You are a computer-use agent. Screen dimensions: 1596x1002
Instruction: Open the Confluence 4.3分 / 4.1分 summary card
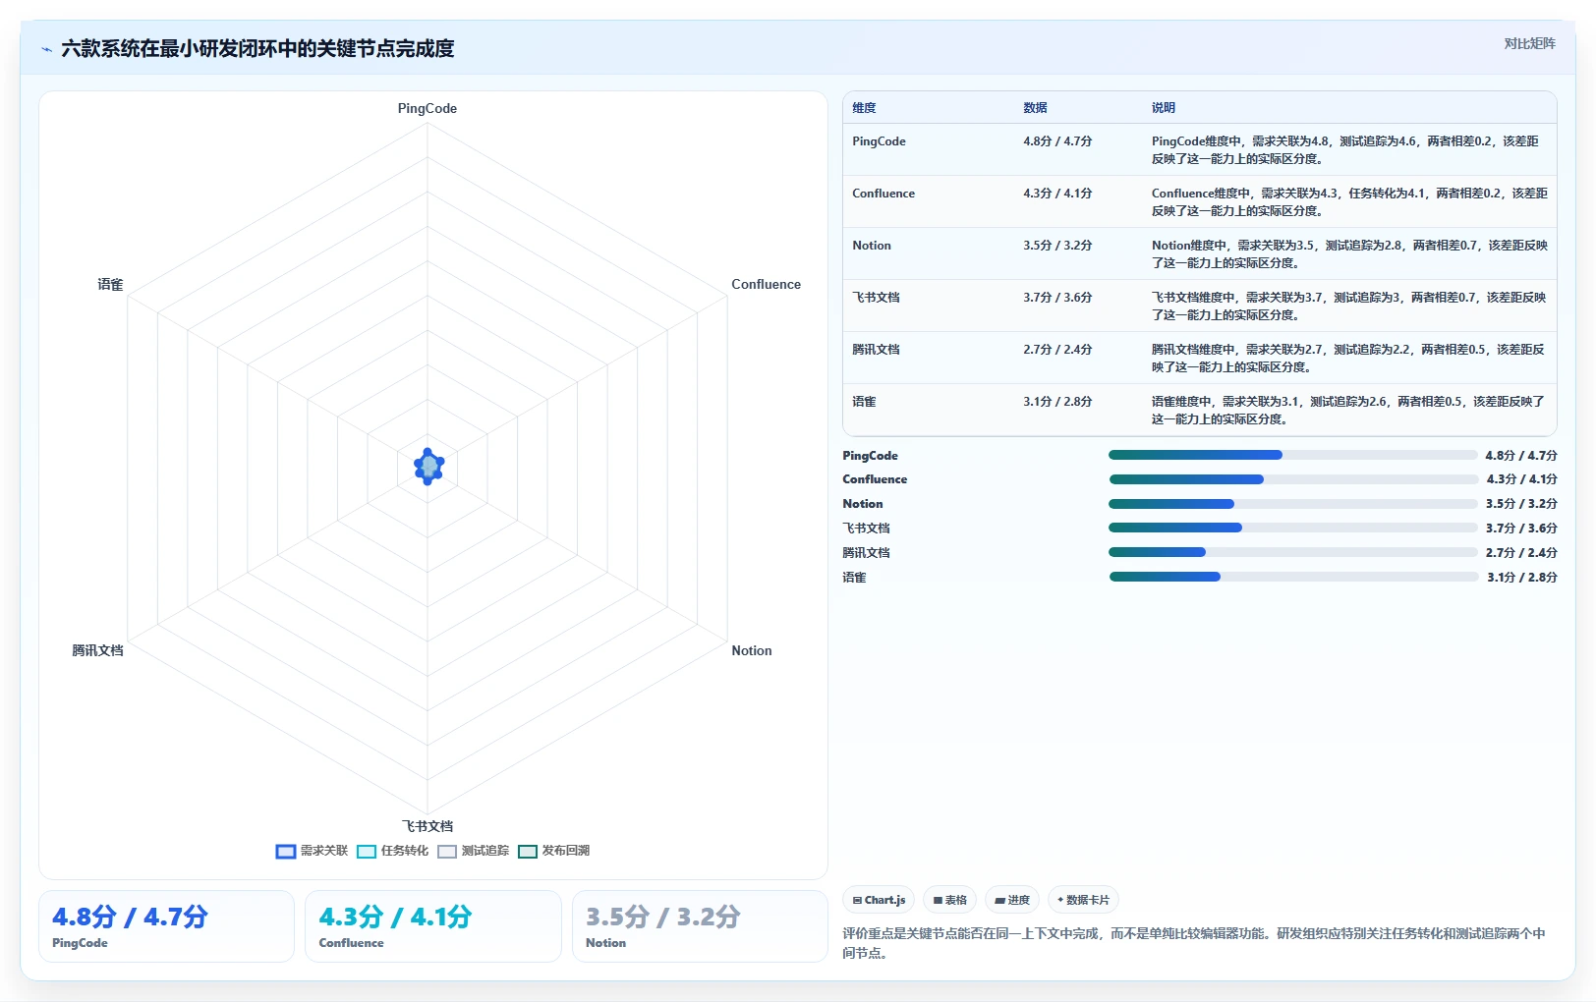433,926
